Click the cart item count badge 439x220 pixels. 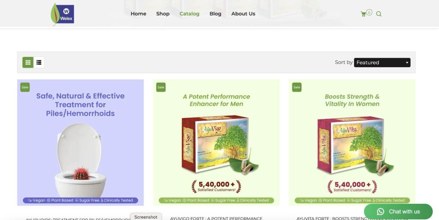click(x=369, y=12)
